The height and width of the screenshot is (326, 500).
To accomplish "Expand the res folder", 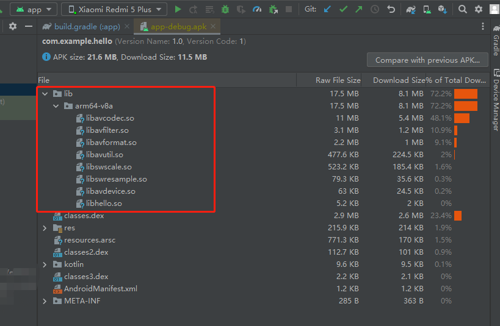I will (x=45, y=228).
